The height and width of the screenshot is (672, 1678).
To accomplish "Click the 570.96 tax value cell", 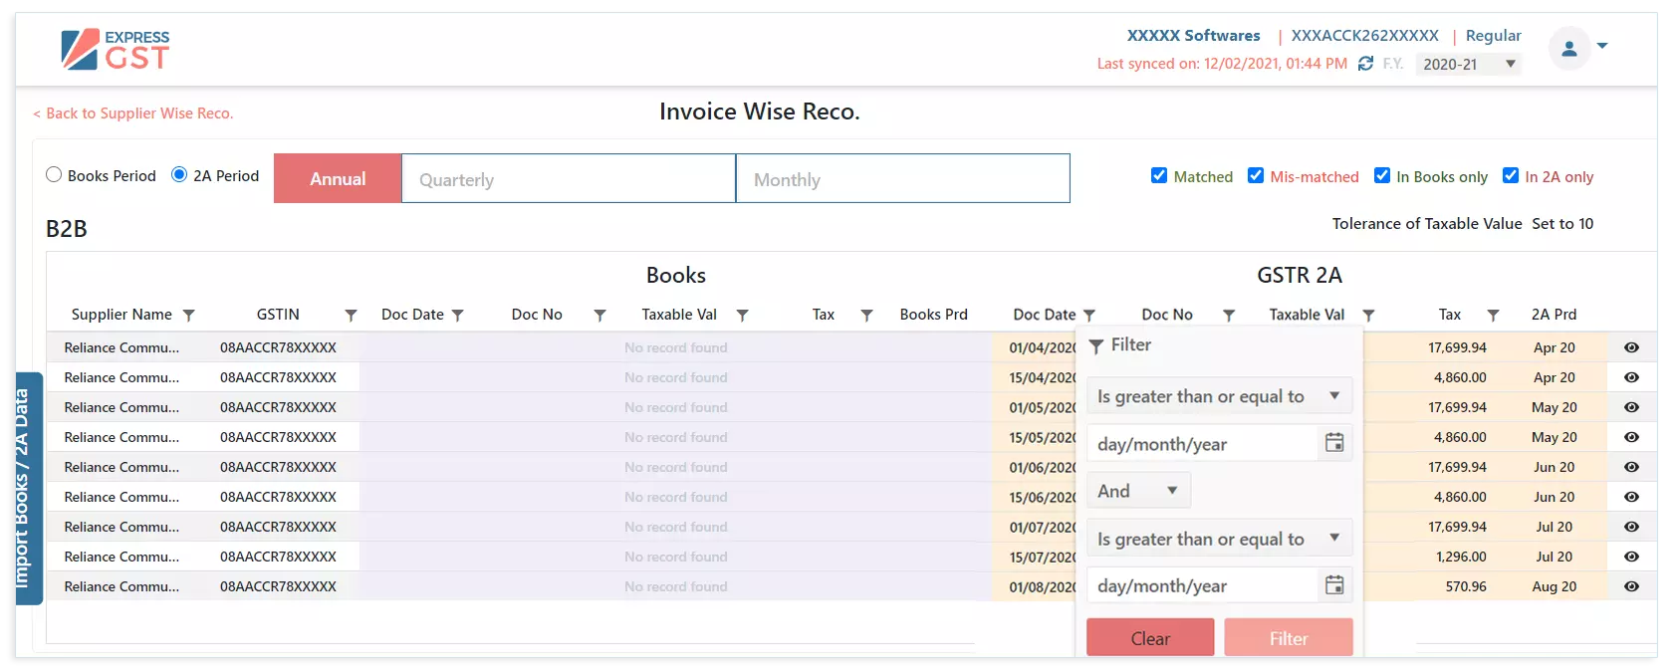I will tap(1465, 586).
